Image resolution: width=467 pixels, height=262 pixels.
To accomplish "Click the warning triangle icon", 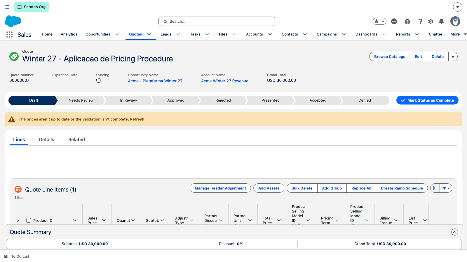I will click(x=12, y=119).
